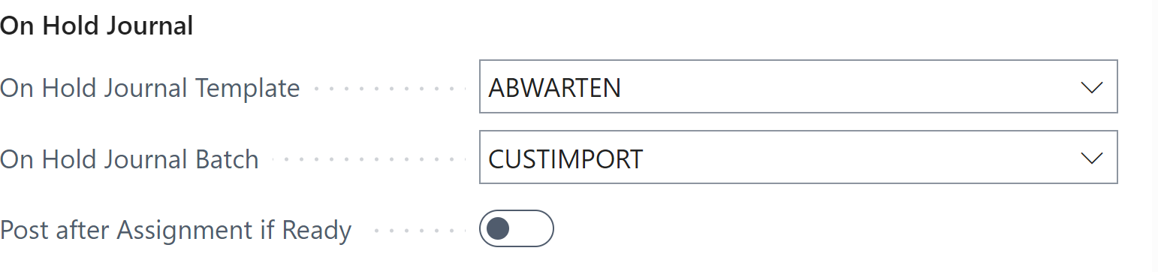Screen dimensions: 1158x272
Task: Enable posting after assignment via the switch knob
Action: pos(498,228)
